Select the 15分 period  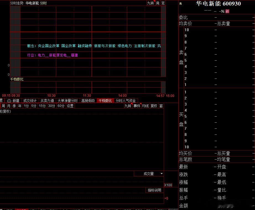(x=42, y=106)
